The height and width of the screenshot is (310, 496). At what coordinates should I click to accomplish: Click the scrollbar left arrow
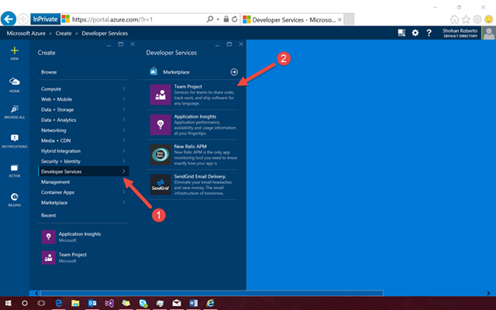pos(36,293)
